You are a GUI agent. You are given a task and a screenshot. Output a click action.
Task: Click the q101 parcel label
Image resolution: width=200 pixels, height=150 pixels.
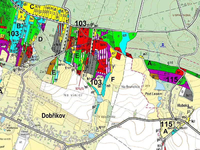102,127
